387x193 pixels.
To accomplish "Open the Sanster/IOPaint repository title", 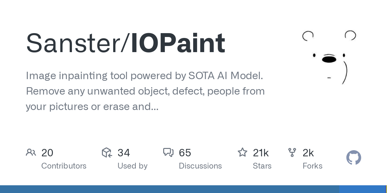I will [x=125, y=43].
